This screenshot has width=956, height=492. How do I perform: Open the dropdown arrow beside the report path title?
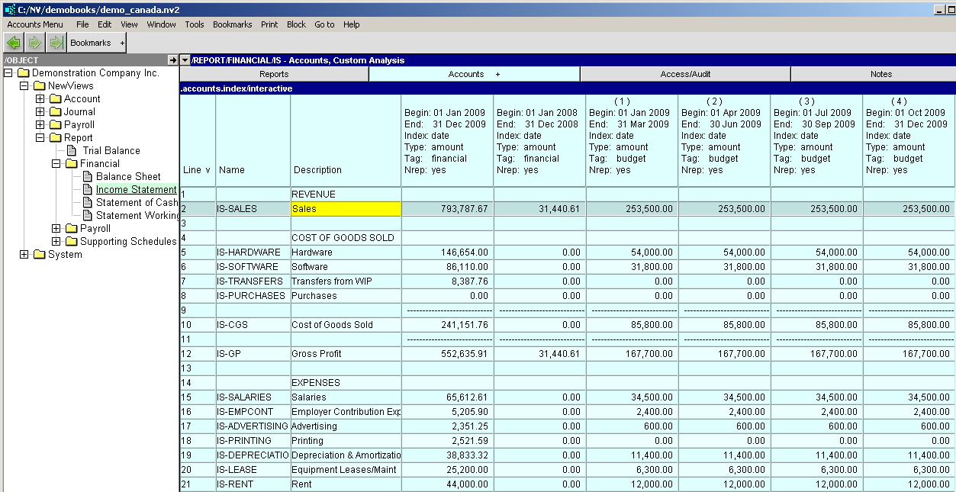click(185, 60)
